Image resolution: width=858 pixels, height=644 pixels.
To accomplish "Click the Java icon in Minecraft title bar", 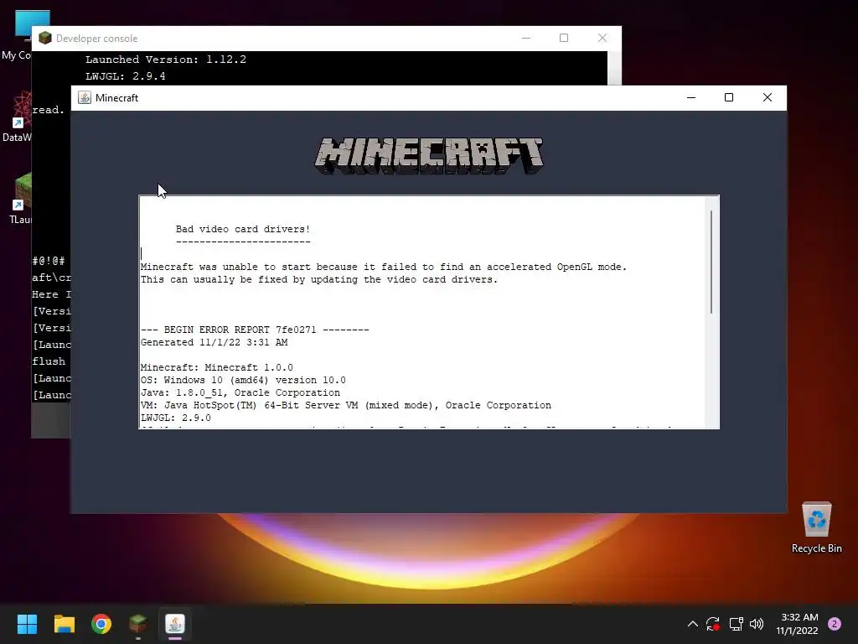I will click(x=85, y=97).
